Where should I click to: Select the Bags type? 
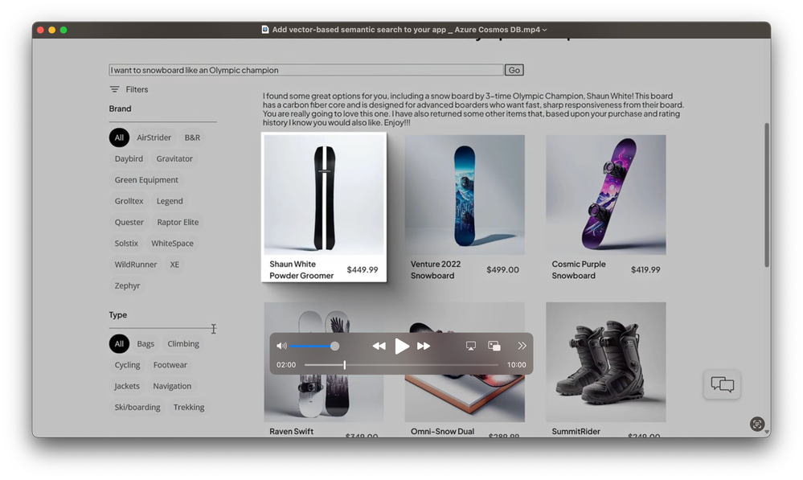145,344
